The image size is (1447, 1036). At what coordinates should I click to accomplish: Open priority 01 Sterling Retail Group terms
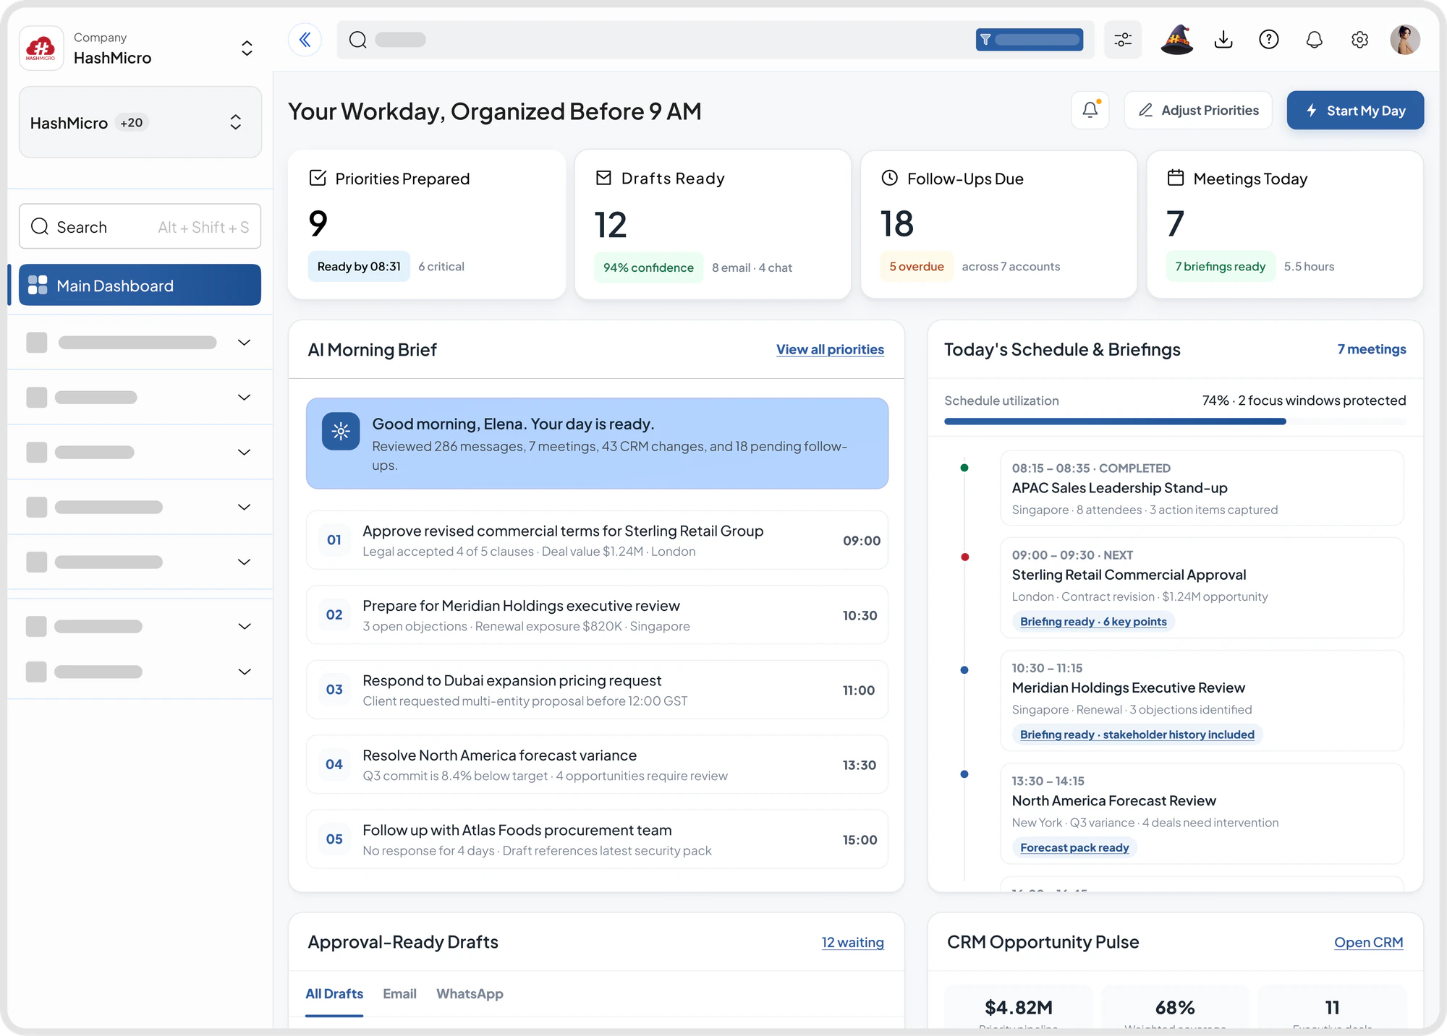pyautogui.click(x=597, y=540)
